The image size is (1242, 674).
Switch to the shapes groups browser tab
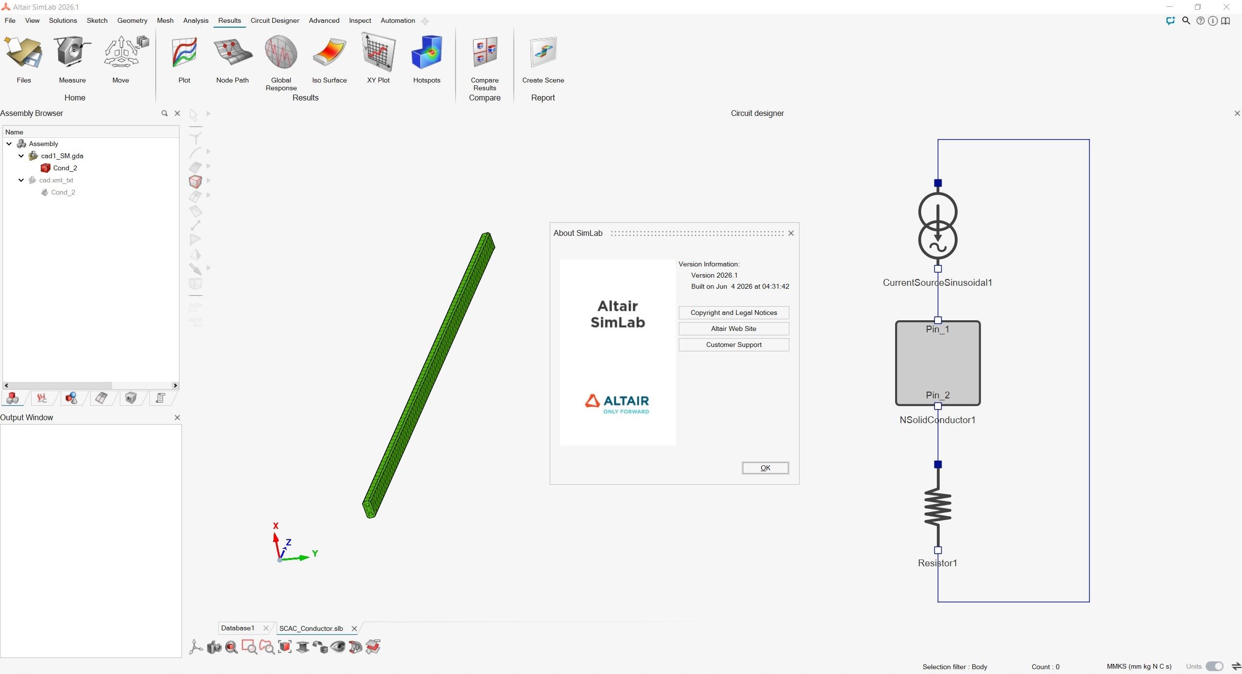pos(71,398)
